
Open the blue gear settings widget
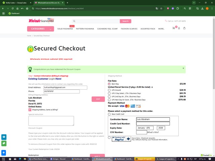click(x=4, y=153)
